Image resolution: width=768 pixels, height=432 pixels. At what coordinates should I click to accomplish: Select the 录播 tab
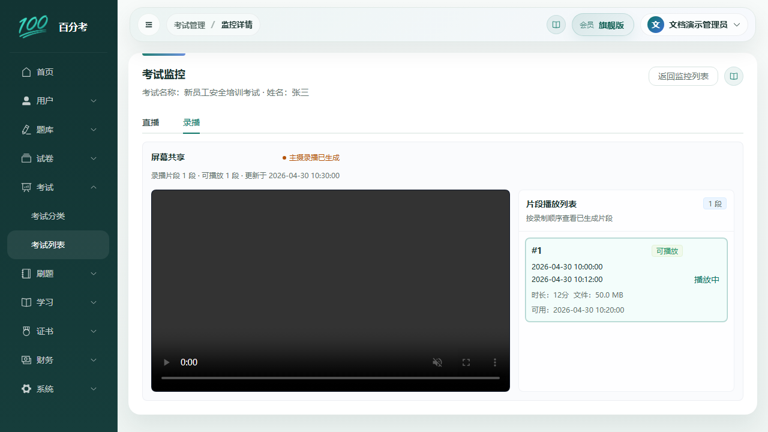(x=191, y=122)
